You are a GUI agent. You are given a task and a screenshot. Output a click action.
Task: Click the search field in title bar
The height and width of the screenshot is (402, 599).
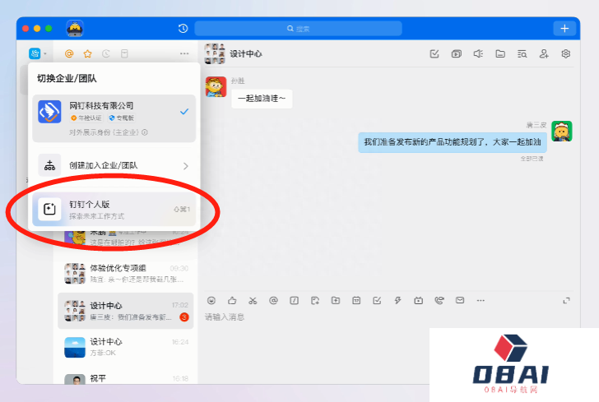point(298,29)
